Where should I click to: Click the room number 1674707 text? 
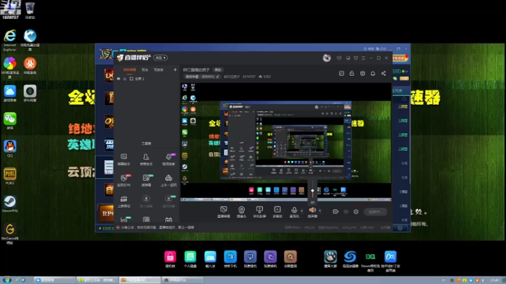coord(249,76)
